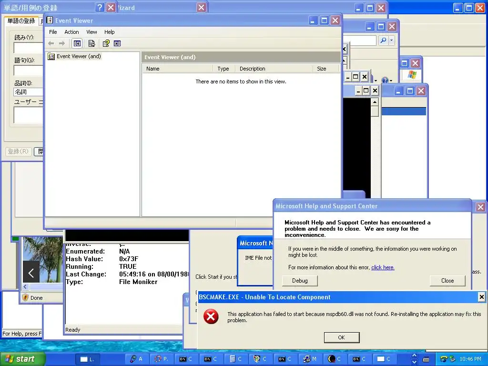The image size is (488, 366).
Task: Click the first system tray icon left of clock
Action: (x=444, y=359)
